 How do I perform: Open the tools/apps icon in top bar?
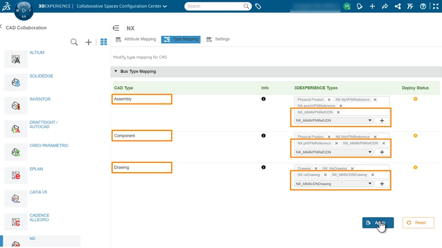tap(410, 6)
